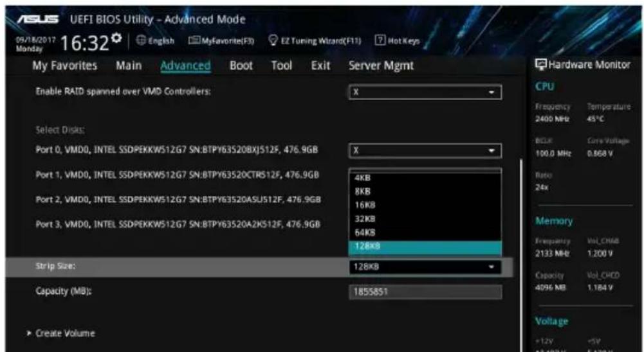This screenshot has height=352, width=644.
Task: Open the My Favorites tab
Action: click(x=65, y=66)
